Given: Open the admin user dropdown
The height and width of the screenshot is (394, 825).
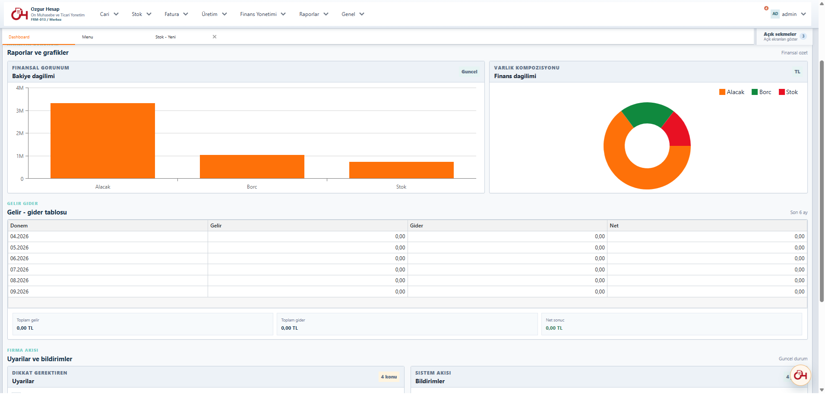Looking at the screenshot, I should click(x=789, y=14).
